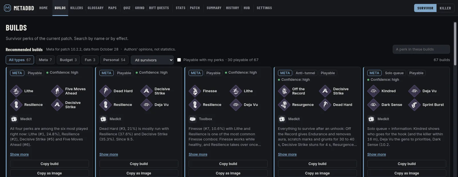Open the Settings nav item
This screenshot has width=458, height=177.
point(264,8)
